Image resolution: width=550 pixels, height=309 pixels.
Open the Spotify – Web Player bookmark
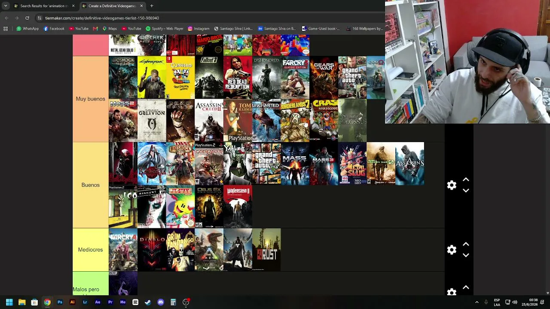click(165, 29)
